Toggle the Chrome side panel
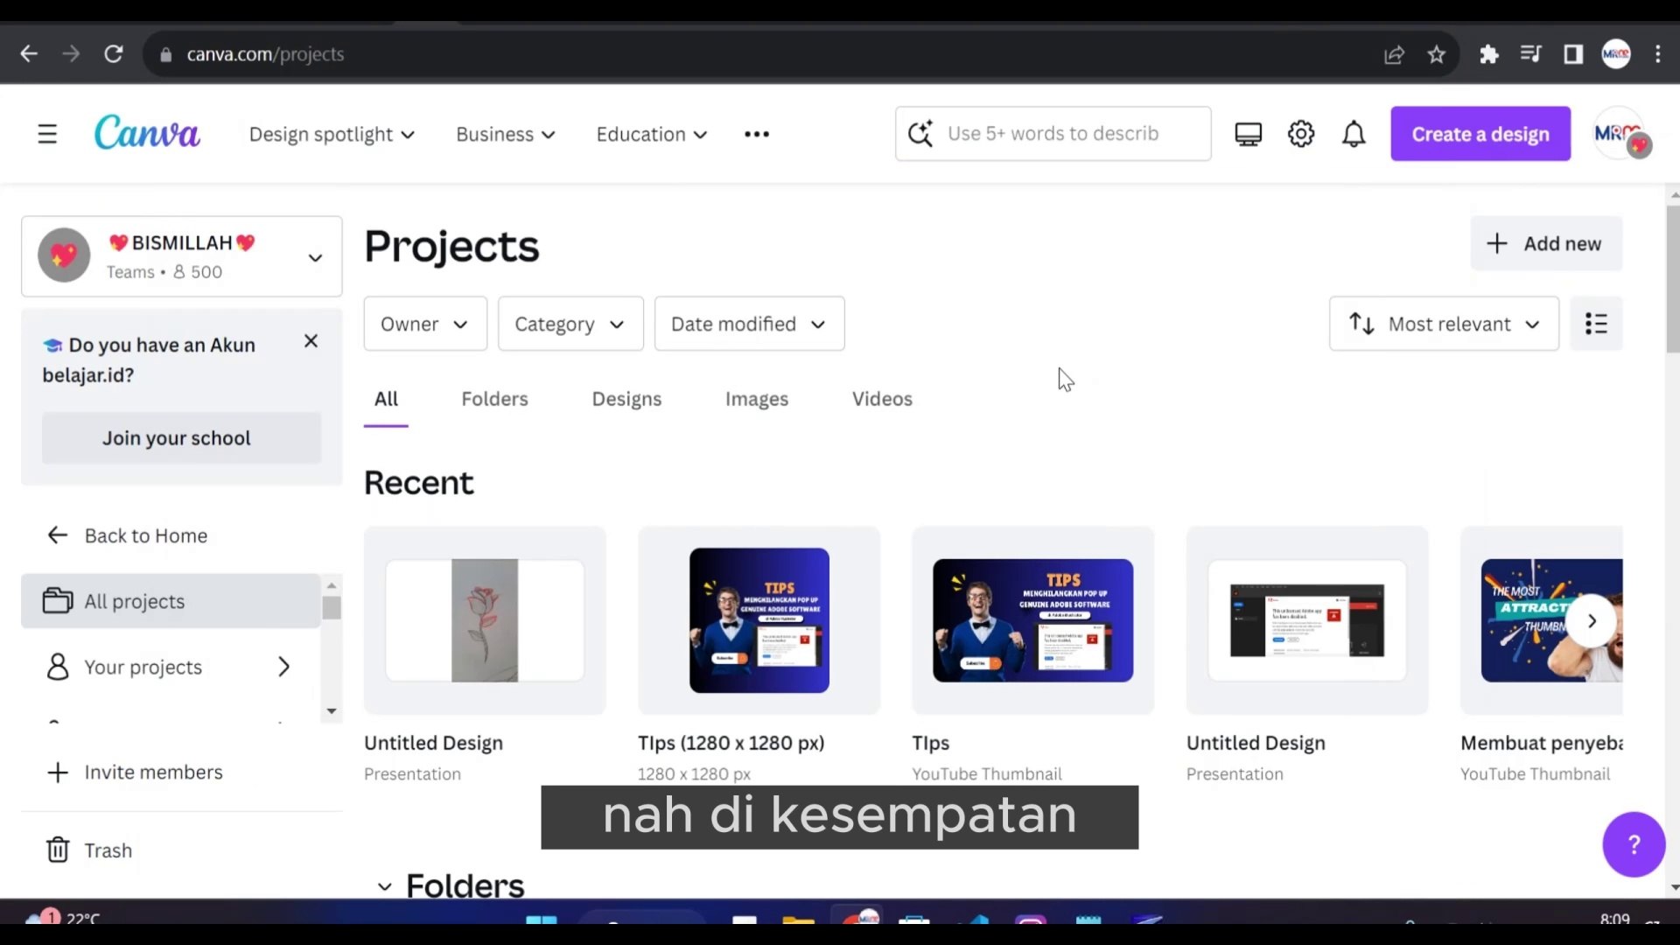Viewport: 1680px width, 945px height. coord(1572,53)
